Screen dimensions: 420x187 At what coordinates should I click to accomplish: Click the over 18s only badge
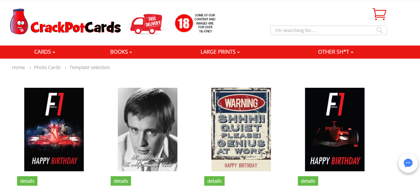195,23
